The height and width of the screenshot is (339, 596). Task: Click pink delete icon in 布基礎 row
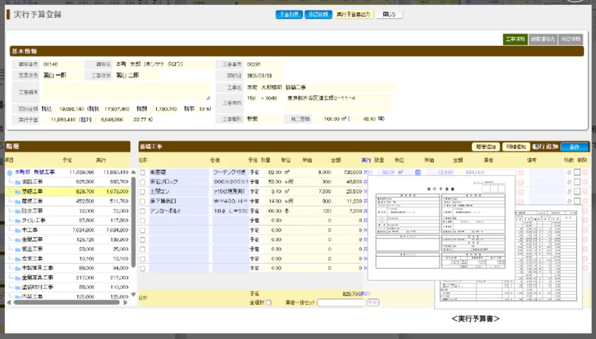(x=585, y=173)
